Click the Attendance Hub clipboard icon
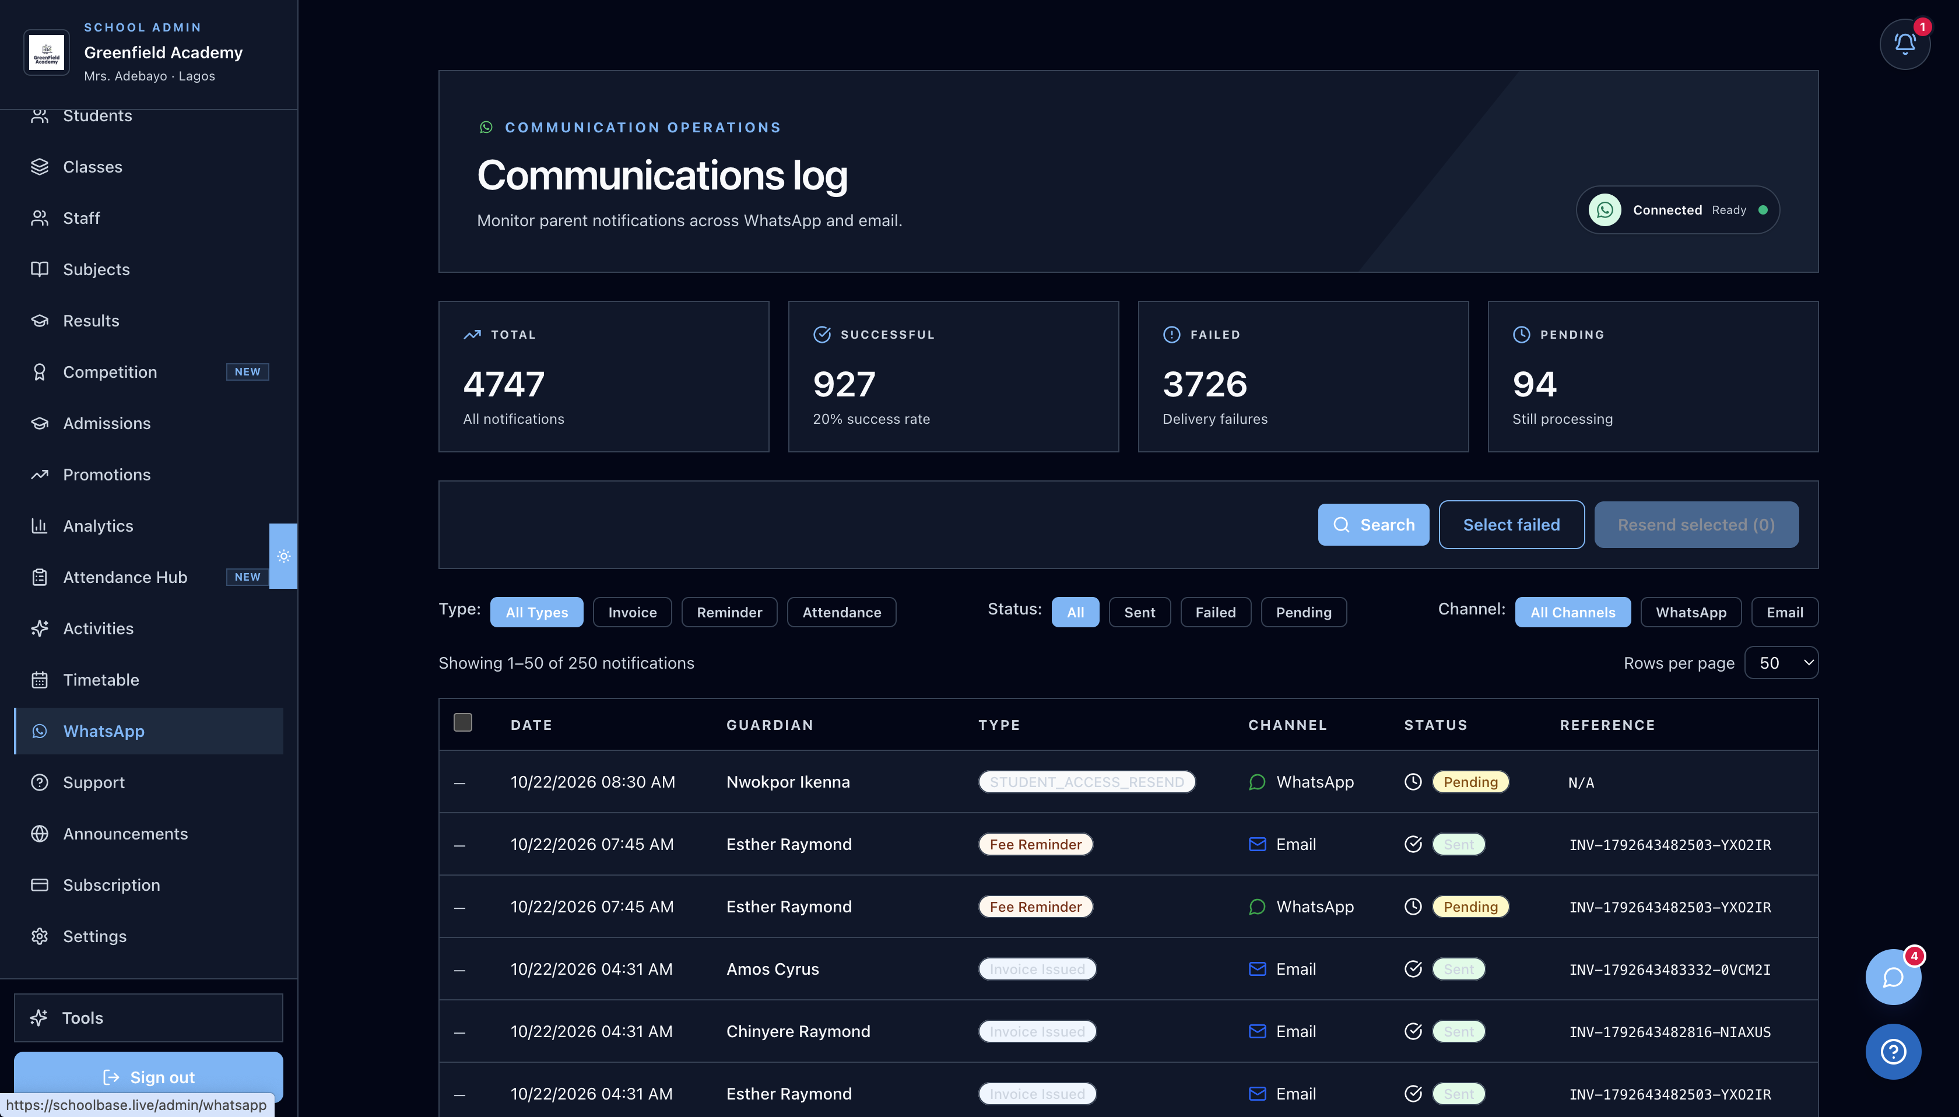The image size is (1959, 1117). [39, 577]
